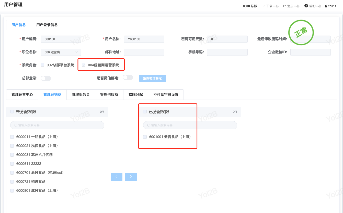343x213 pixels.
Task: Check the 600070 昂风食品（杭州test） checkbox
Action: point(12,173)
